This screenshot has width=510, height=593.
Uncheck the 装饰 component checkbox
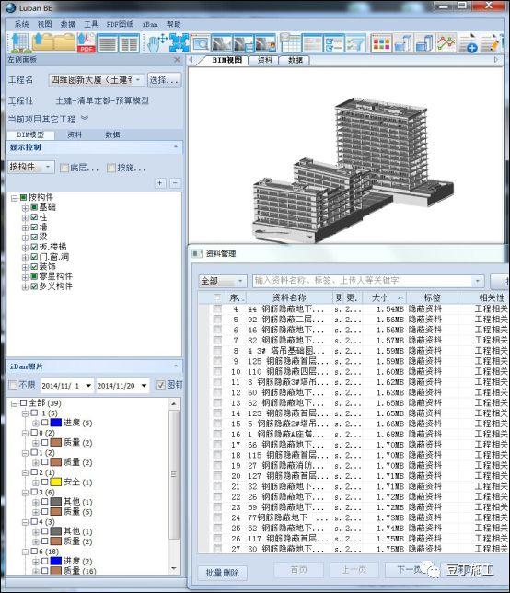tap(34, 267)
